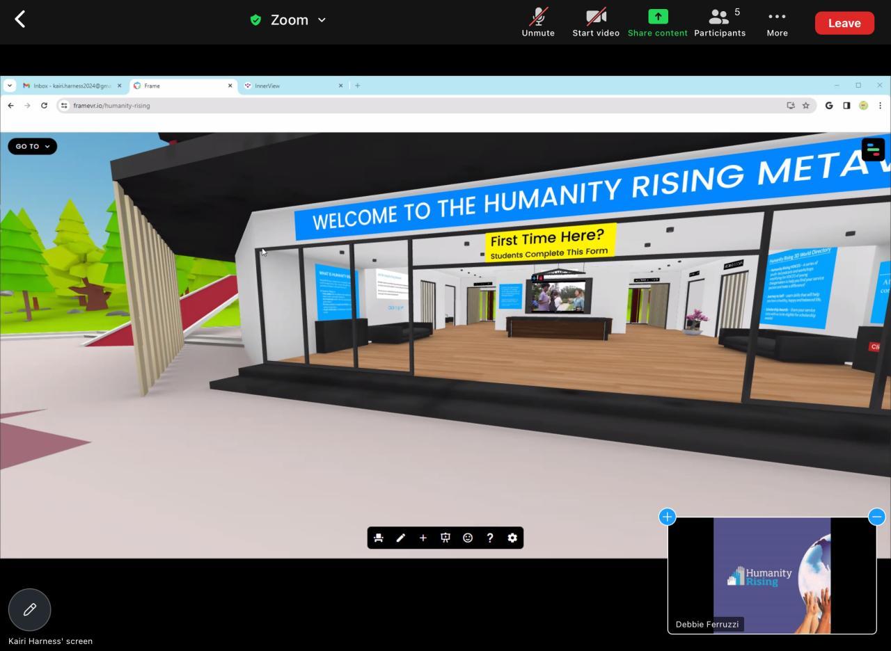891x651 pixels.
Task: Close the Gmail Inbox tab
Action: pos(119,86)
